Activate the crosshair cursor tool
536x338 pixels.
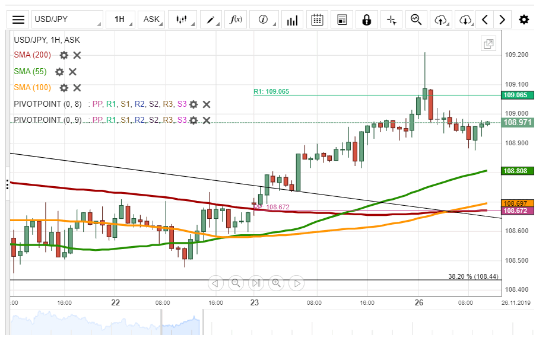click(391, 20)
